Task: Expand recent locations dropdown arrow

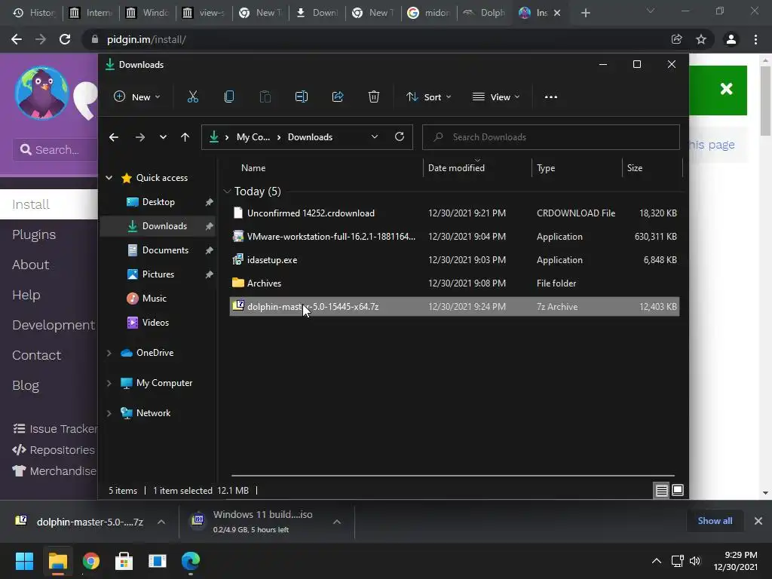Action: (x=163, y=137)
